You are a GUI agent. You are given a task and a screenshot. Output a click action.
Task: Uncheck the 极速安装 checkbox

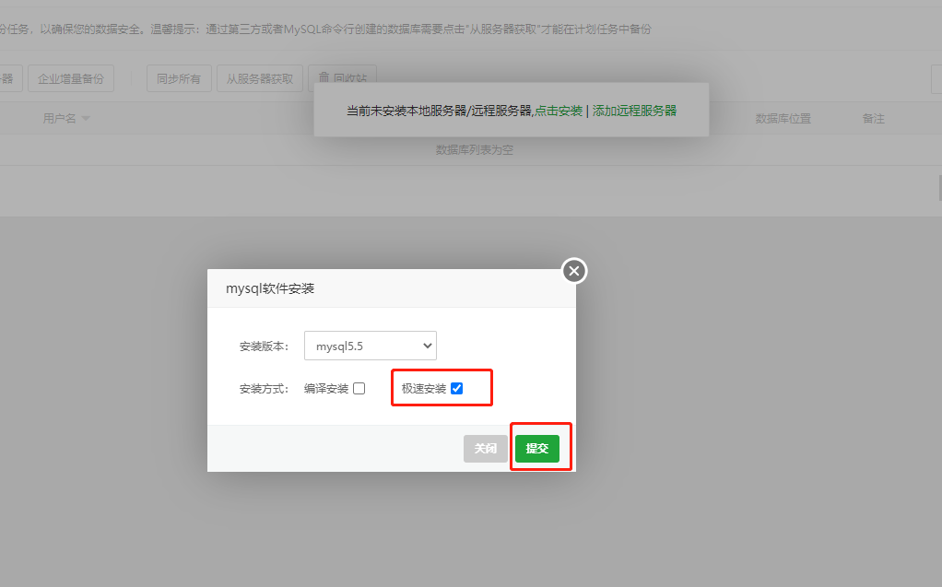(456, 389)
